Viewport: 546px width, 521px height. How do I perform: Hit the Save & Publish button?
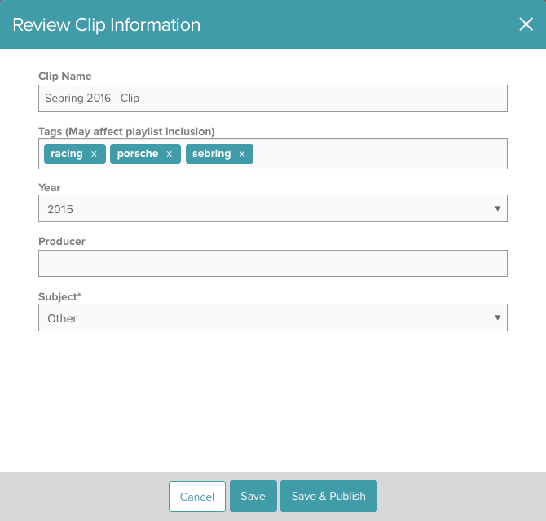[328, 497]
